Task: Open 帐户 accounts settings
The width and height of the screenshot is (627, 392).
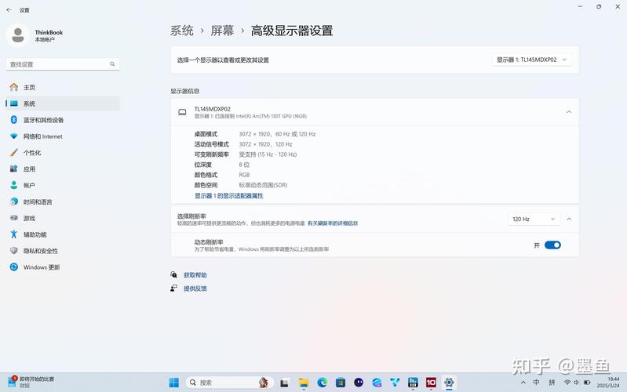Action: click(x=63, y=185)
